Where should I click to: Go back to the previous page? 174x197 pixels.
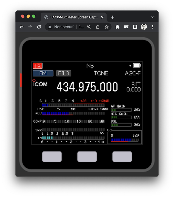click(21, 27)
